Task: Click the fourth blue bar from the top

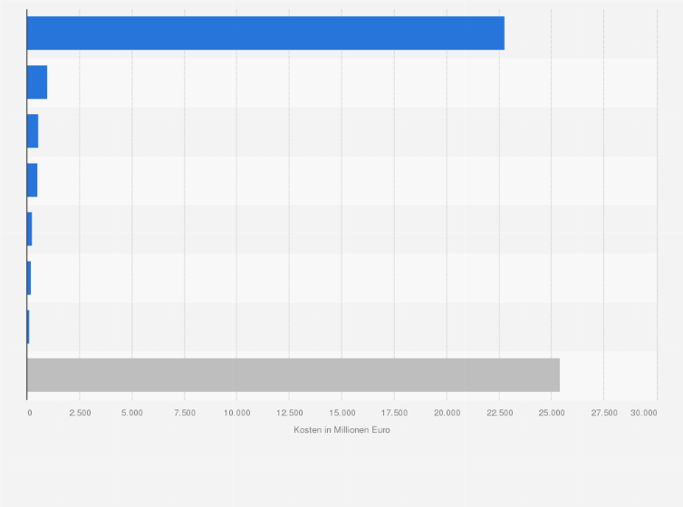Action: click(33, 180)
